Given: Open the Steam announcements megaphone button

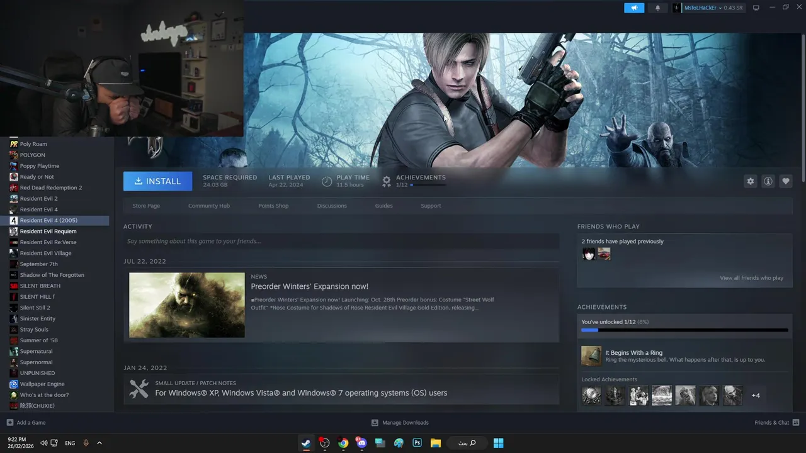Looking at the screenshot, I should 634,8.
